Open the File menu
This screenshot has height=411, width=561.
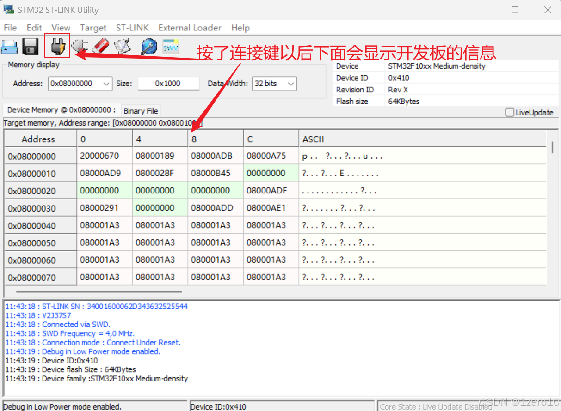click(x=10, y=28)
